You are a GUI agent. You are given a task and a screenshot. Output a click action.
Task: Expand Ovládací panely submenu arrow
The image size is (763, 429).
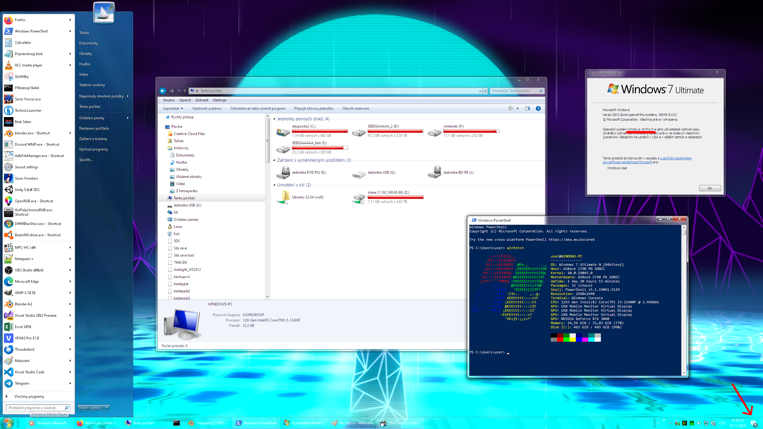point(128,118)
